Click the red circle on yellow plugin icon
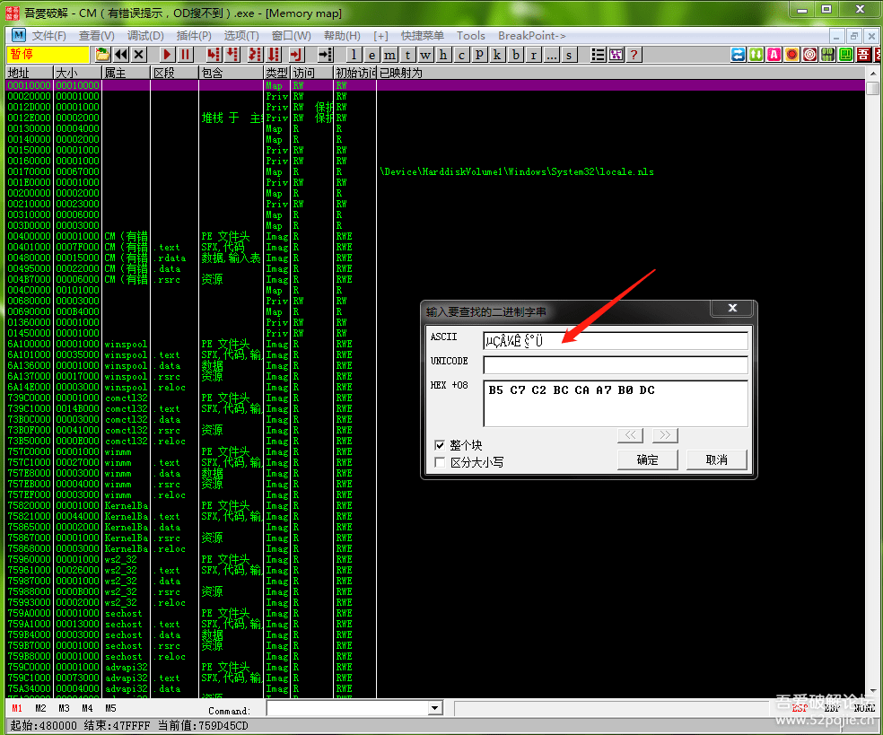 (x=792, y=55)
